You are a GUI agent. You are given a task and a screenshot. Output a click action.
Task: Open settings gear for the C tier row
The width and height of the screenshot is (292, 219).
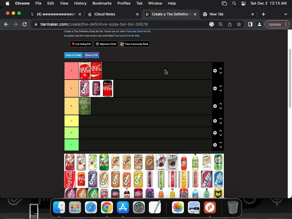tap(215, 121)
